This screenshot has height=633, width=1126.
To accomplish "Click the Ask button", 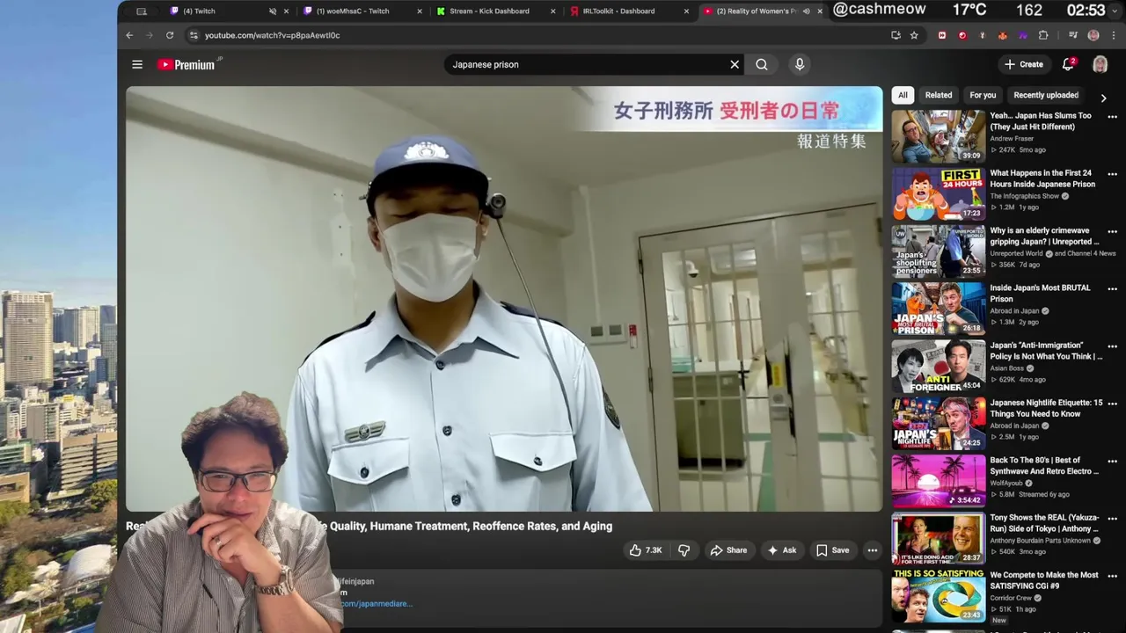I will tap(782, 550).
